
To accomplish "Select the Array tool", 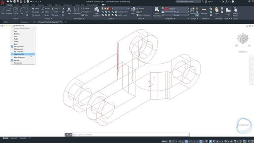I will click(x=55, y=15).
